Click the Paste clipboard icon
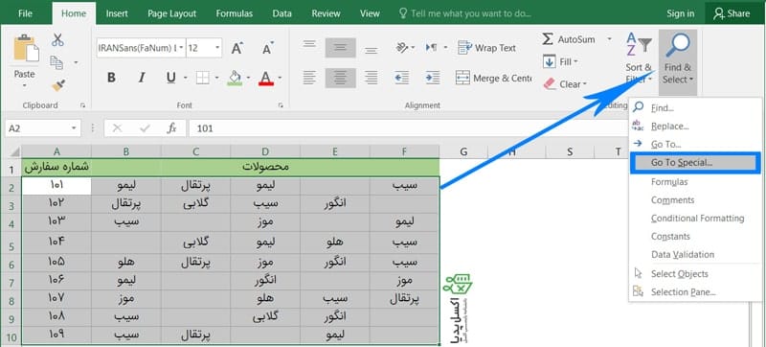Image resolution: width=766 pixels, height=347 pixels. click(x=26, y=49)
